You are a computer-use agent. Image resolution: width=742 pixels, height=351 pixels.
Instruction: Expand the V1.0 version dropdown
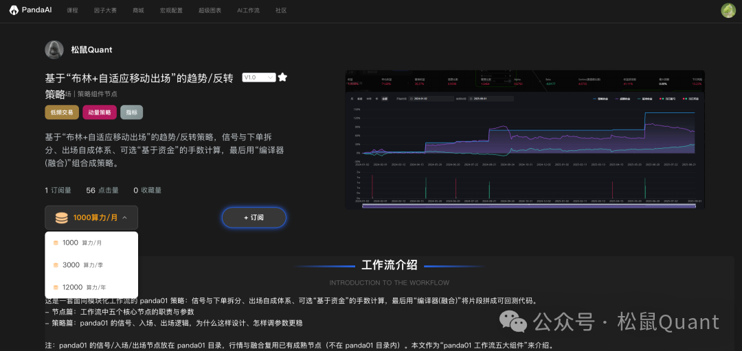(x=258, y=77)
